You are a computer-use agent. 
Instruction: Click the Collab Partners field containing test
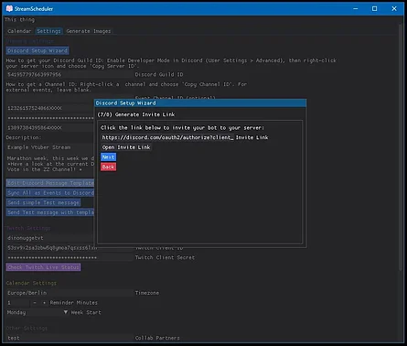(x=70, y=338)
